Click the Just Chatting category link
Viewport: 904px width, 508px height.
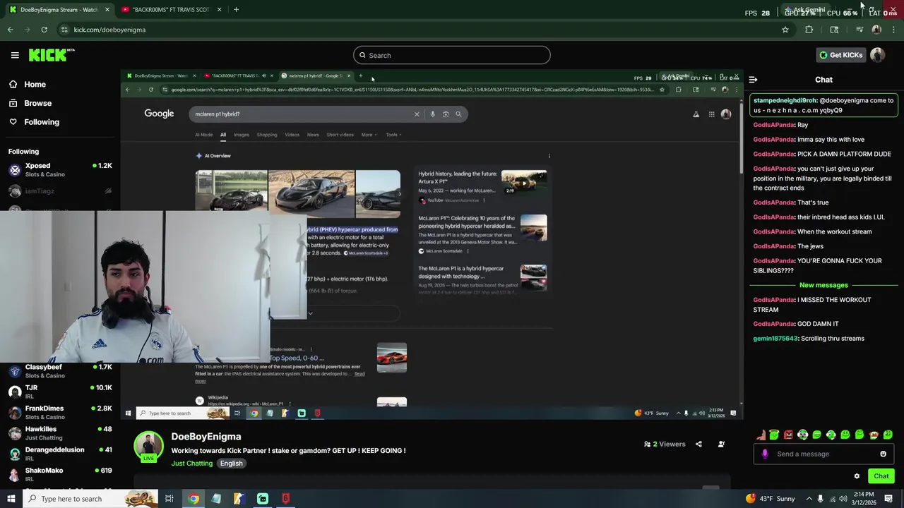pos(191,464)
